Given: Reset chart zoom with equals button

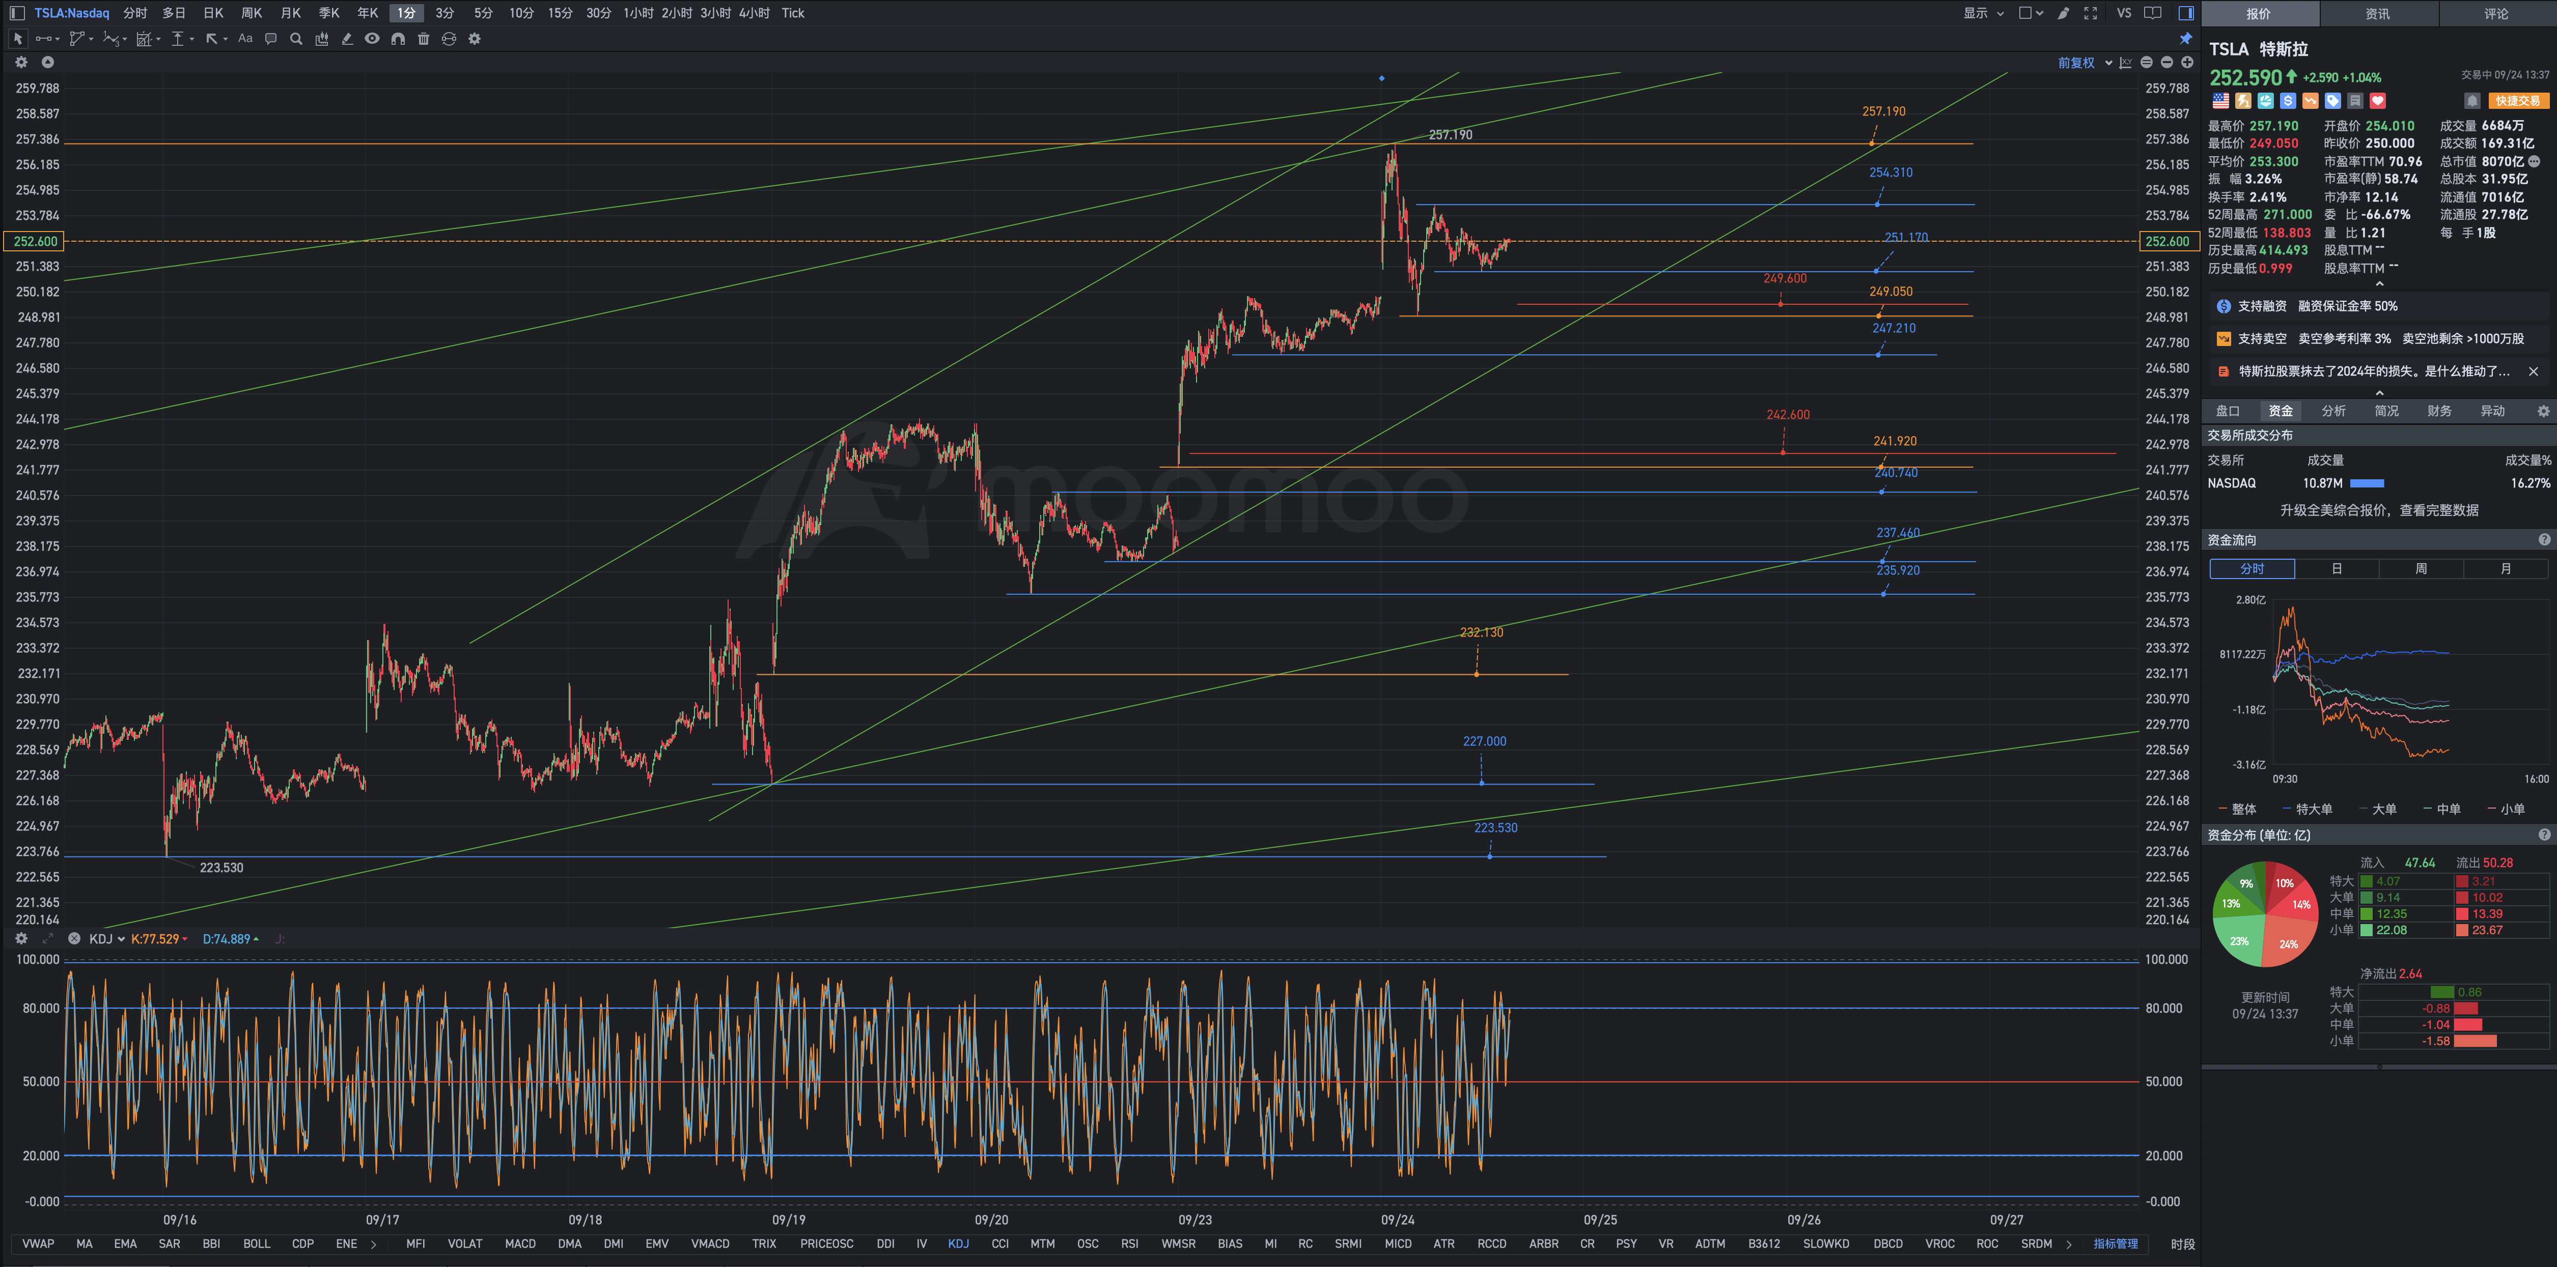Looking at the screenshot, I should [x=2146, y=63].
